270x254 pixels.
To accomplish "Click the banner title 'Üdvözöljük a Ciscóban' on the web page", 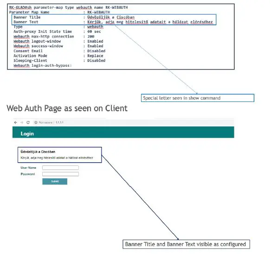I will tap(38, 152).
